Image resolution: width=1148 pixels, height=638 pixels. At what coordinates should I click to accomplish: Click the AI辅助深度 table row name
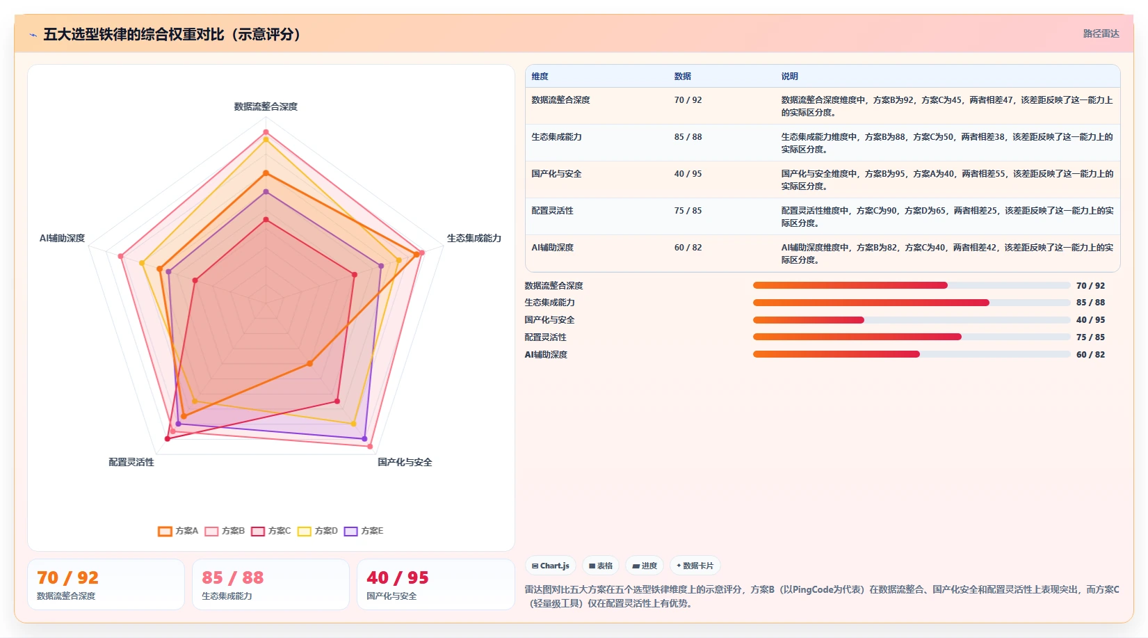tap(552, 248)
